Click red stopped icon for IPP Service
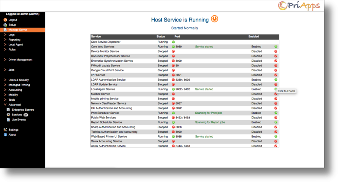The image size is (341, 185). tap(173, 75)
